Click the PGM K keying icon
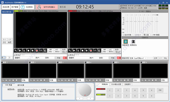 tap(99, 51)
